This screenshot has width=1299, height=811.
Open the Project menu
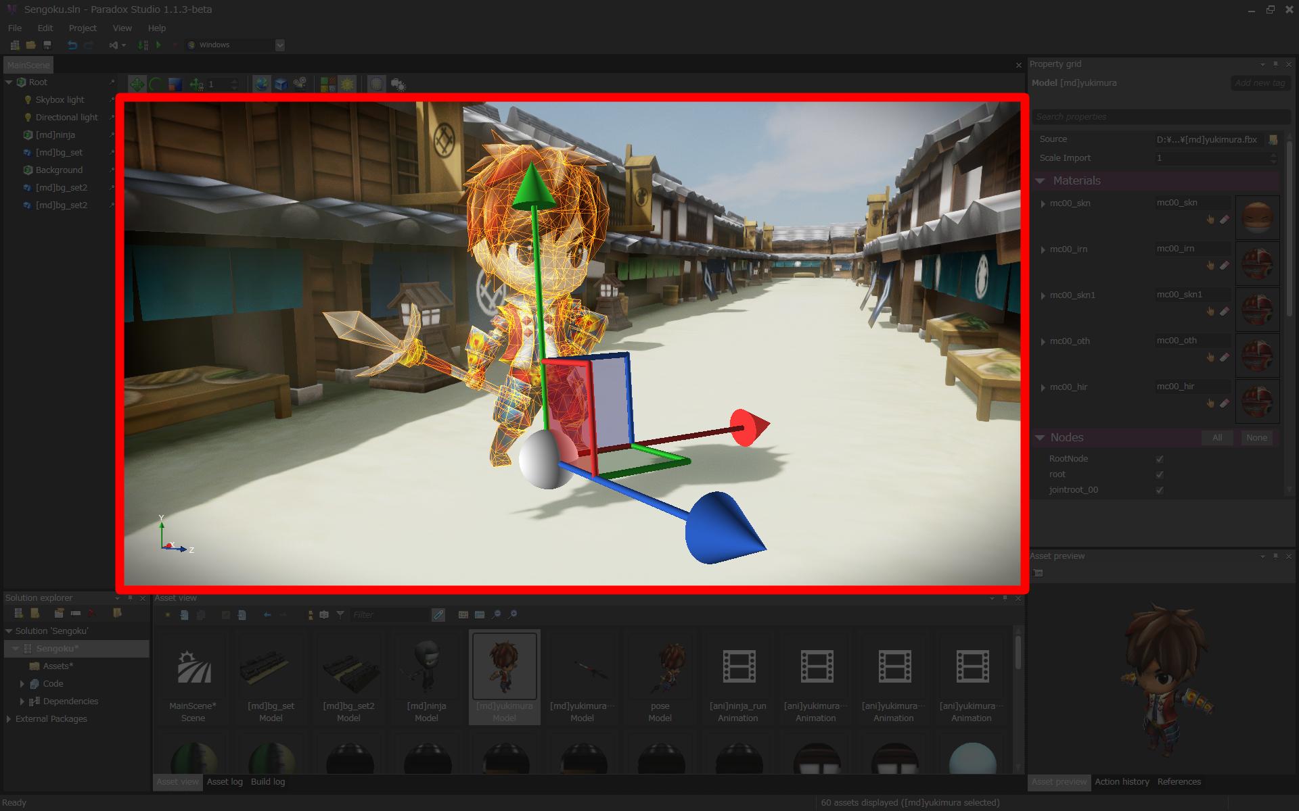click(83, 28)
